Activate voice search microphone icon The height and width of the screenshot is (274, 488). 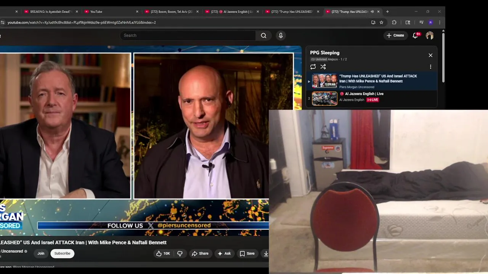click(281, 35)
